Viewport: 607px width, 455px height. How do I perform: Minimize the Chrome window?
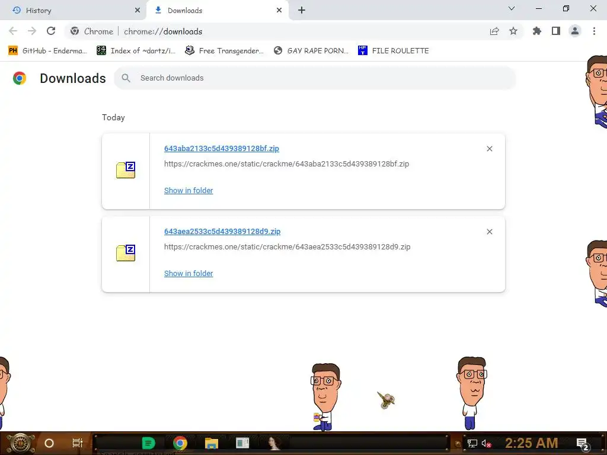pos(538,8)
